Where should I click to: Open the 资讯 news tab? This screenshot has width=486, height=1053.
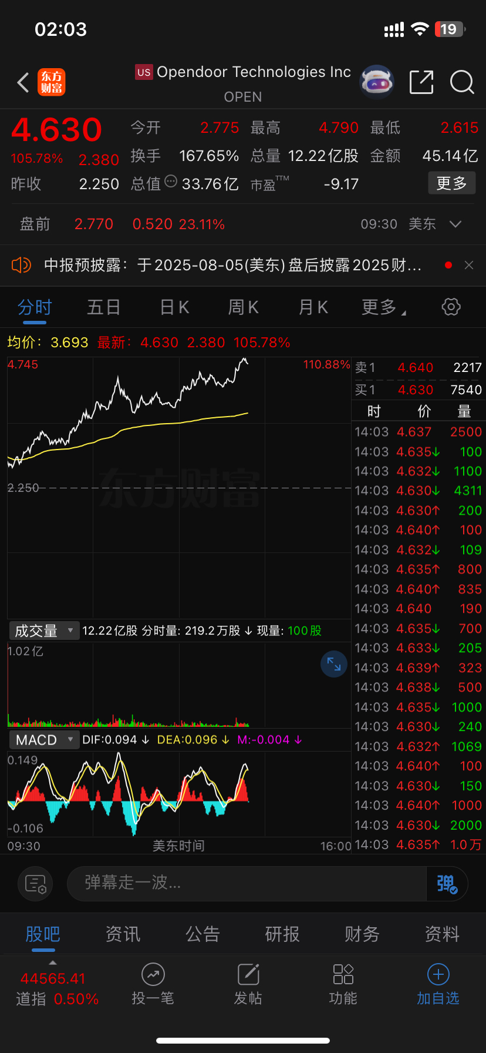(123, 934)
